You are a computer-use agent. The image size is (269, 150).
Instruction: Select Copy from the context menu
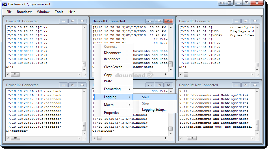tap(114, 75)
